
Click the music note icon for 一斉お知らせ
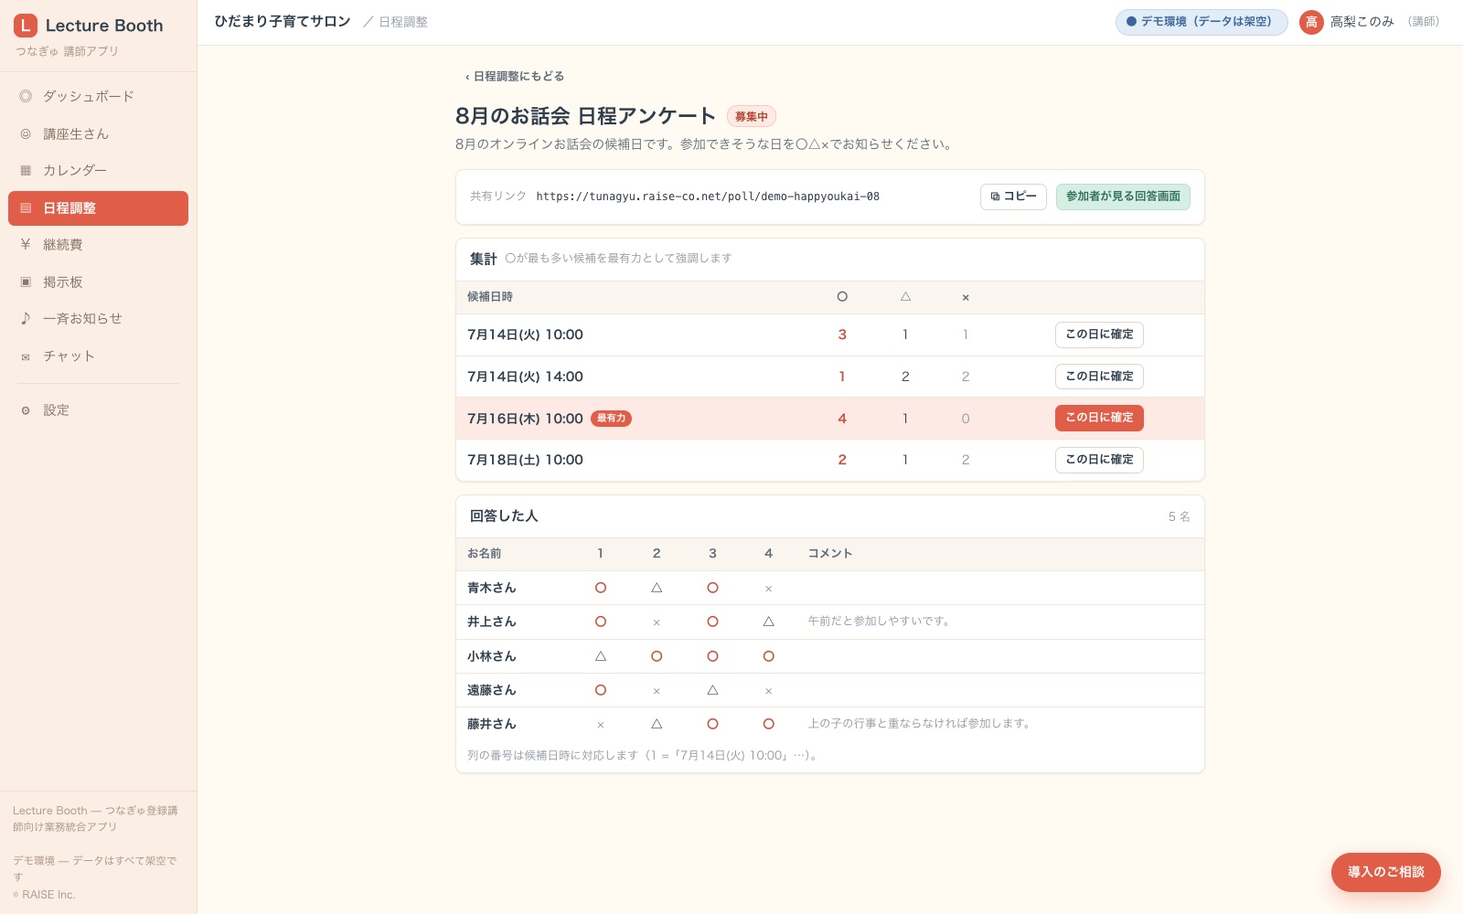(26, 318)
